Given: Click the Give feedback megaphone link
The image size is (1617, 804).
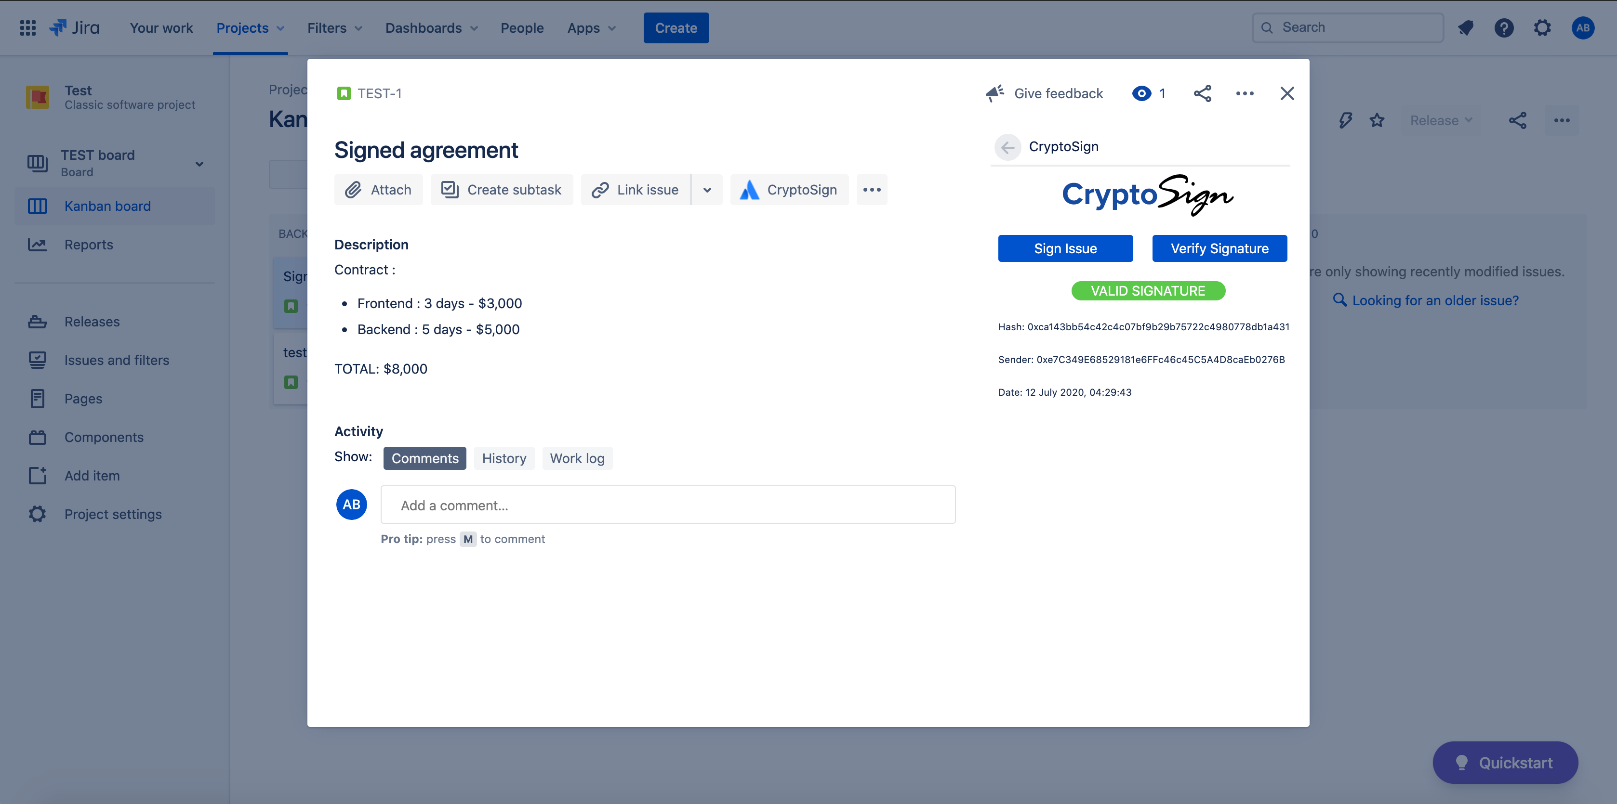Looking at the screenshot, I should click(x=1045, y=93).
